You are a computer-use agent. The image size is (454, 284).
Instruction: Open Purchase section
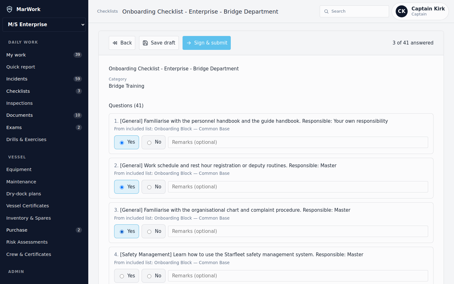(x=44, y=230)
